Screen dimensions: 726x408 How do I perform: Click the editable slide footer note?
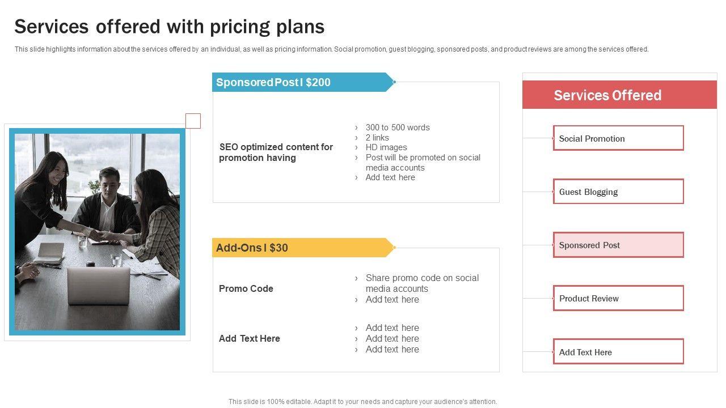pos(362,402)
